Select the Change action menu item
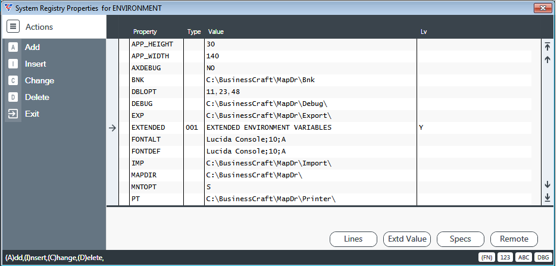The height and width of the screenshot is (266, 557). 39,80
